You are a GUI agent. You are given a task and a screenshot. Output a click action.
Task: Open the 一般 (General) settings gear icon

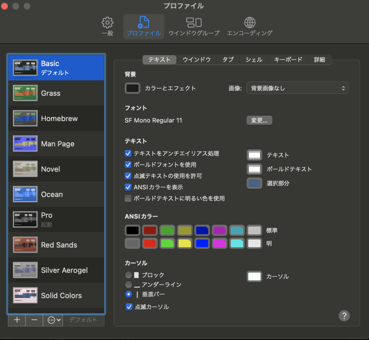tap(107, 23)
